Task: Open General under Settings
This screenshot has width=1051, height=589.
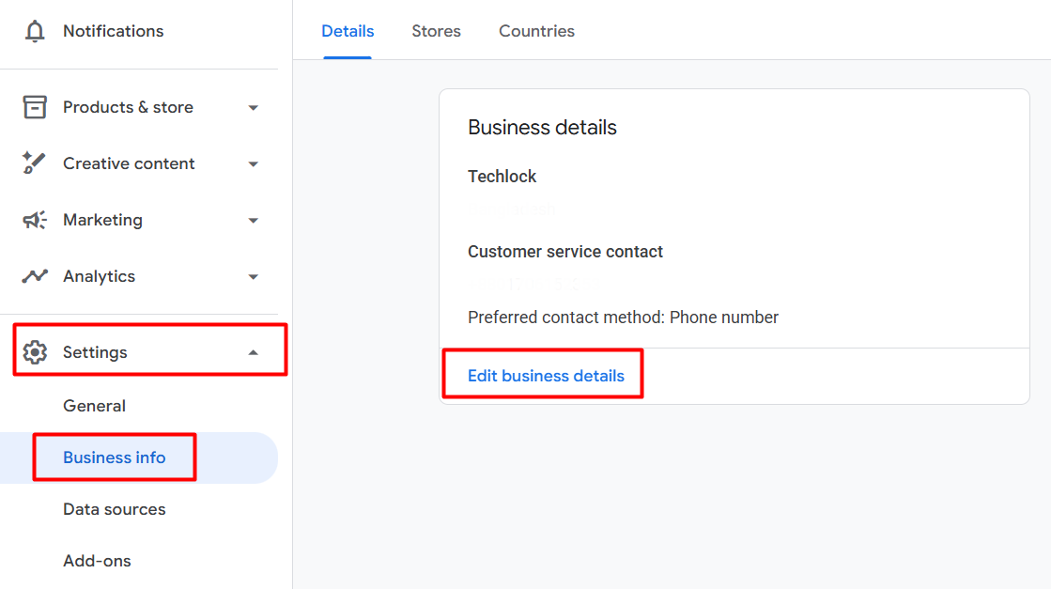Action: [x=94, y=406]
